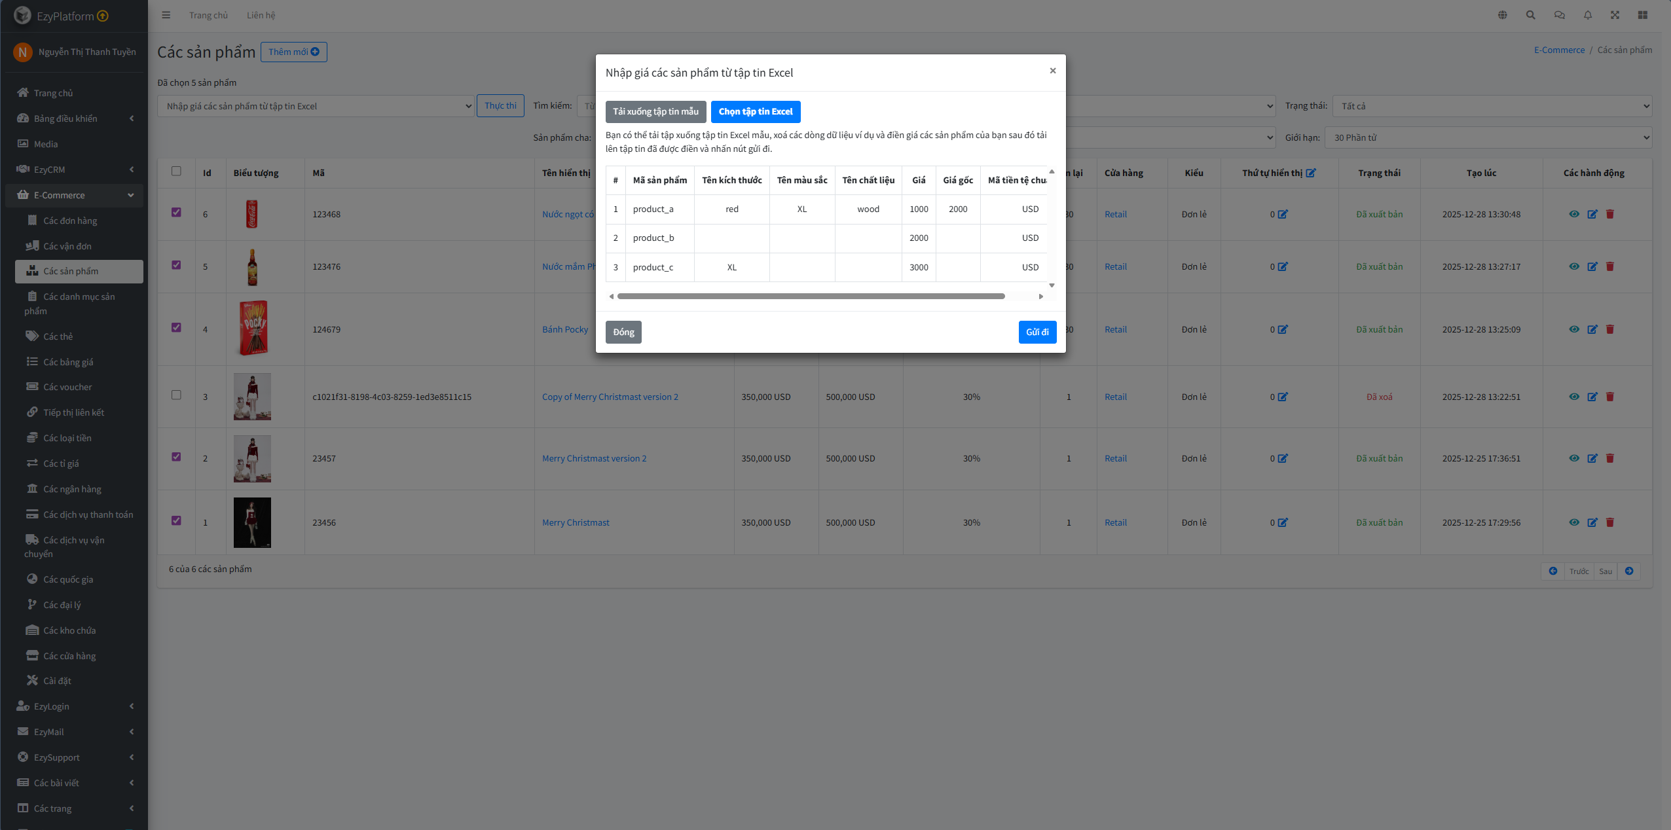The height and width of the screenshot is (830, 1671).
Task: Toggle the hamburger sidebar menu icon
Action: pos(166,15)
